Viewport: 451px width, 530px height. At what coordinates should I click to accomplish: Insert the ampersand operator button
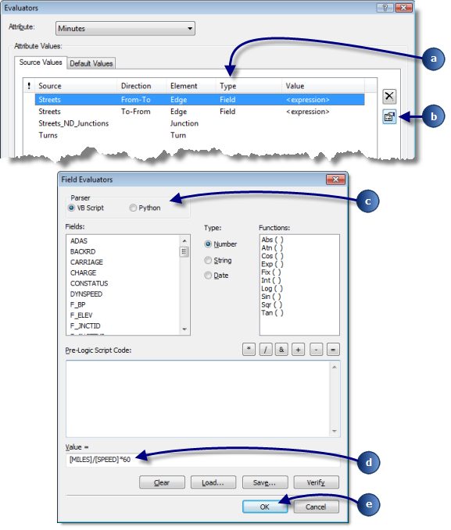pyautogui.click(x=281, y=350)
